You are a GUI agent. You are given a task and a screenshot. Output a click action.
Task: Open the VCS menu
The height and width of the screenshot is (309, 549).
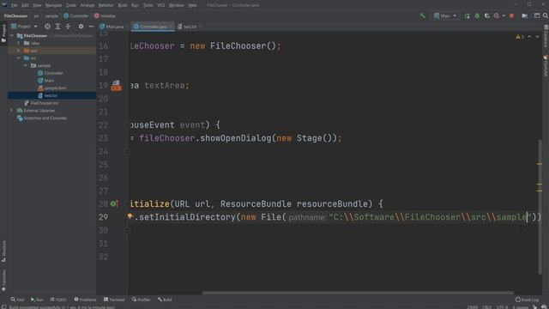point(160,5)
